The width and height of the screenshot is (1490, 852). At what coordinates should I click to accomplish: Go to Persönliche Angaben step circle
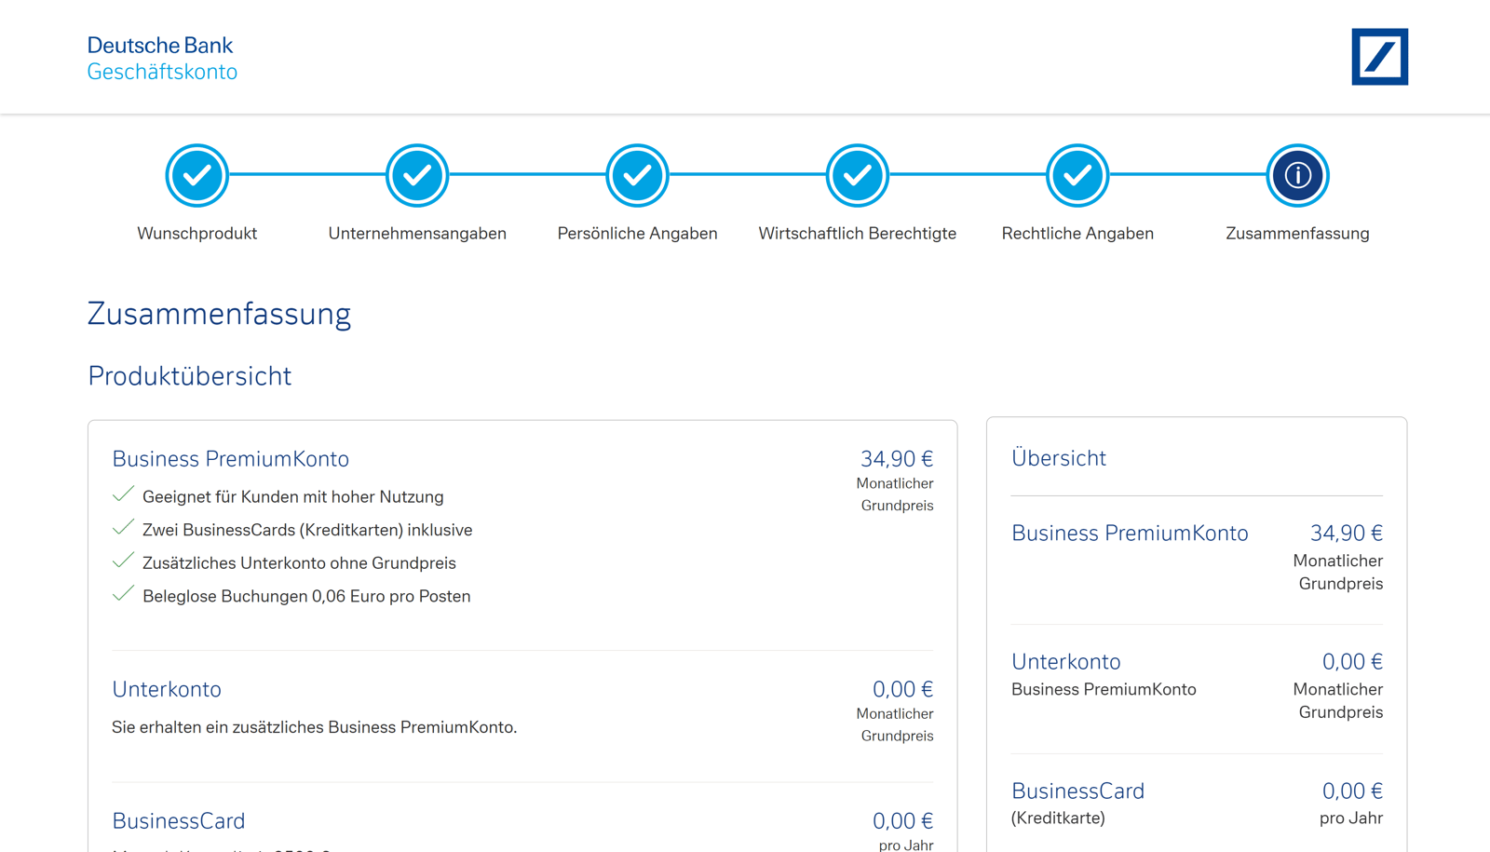pyautogui.click(x=637, y=175)
